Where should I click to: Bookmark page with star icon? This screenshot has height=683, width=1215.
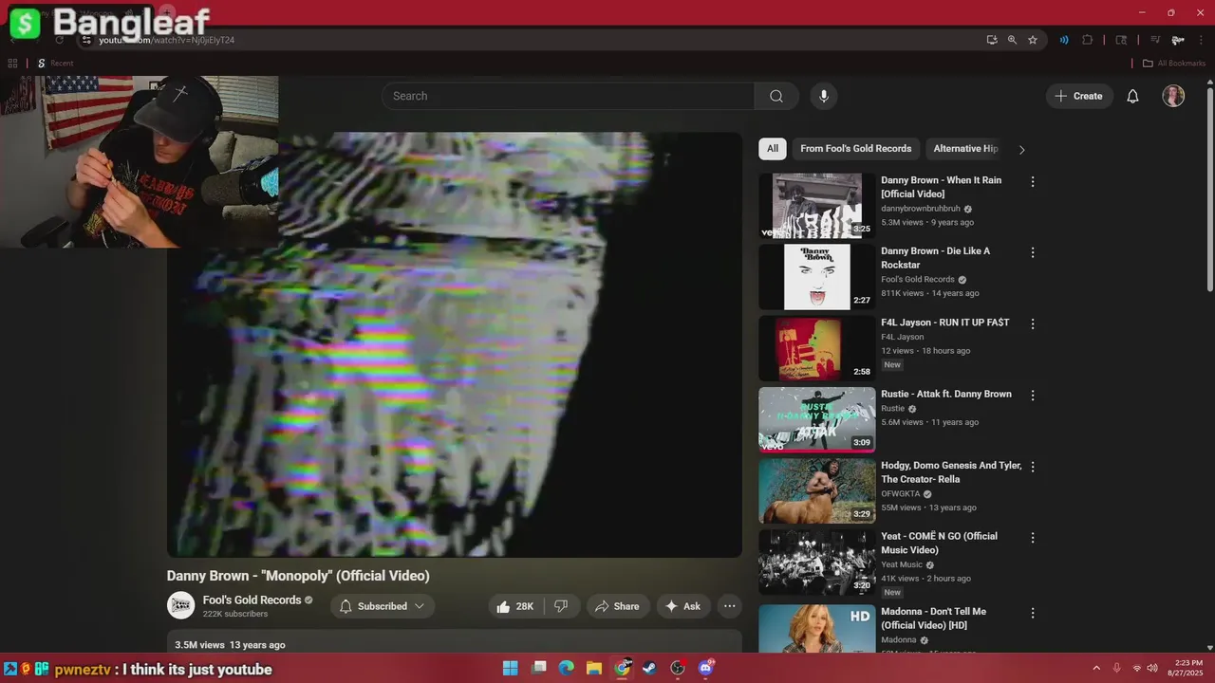click(x=1033, y=40)
